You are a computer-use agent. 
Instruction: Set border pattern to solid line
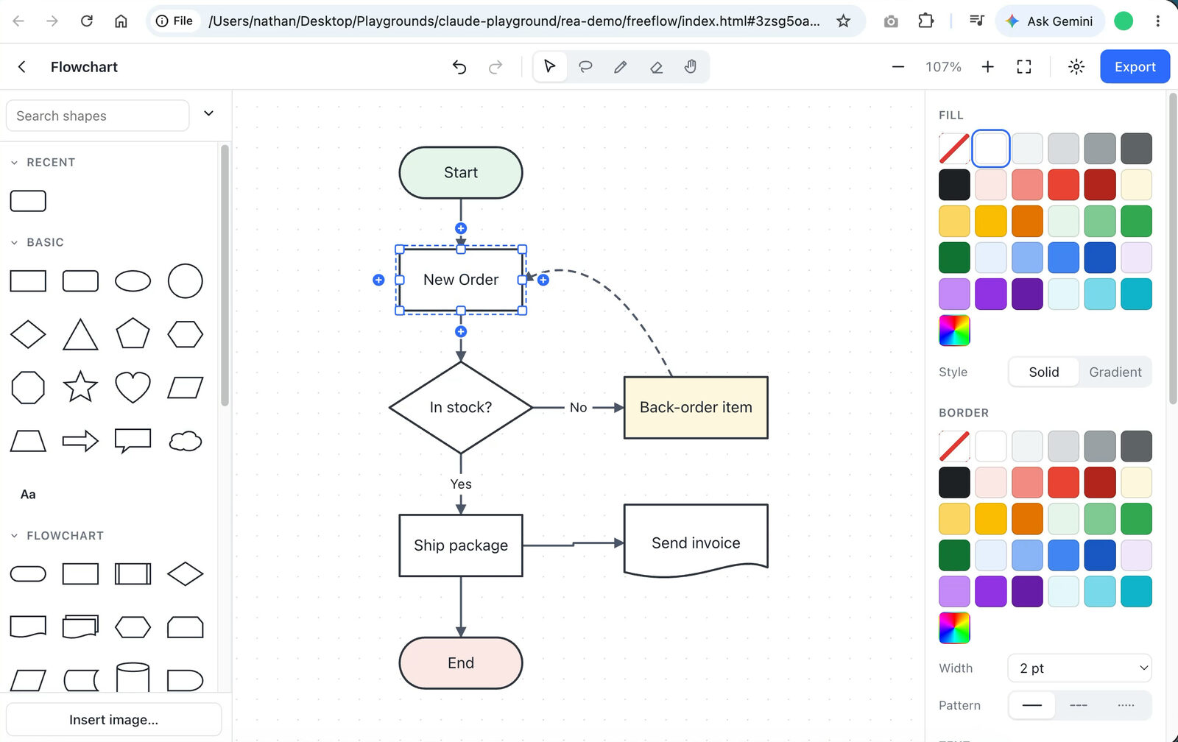click(1032, 705)
